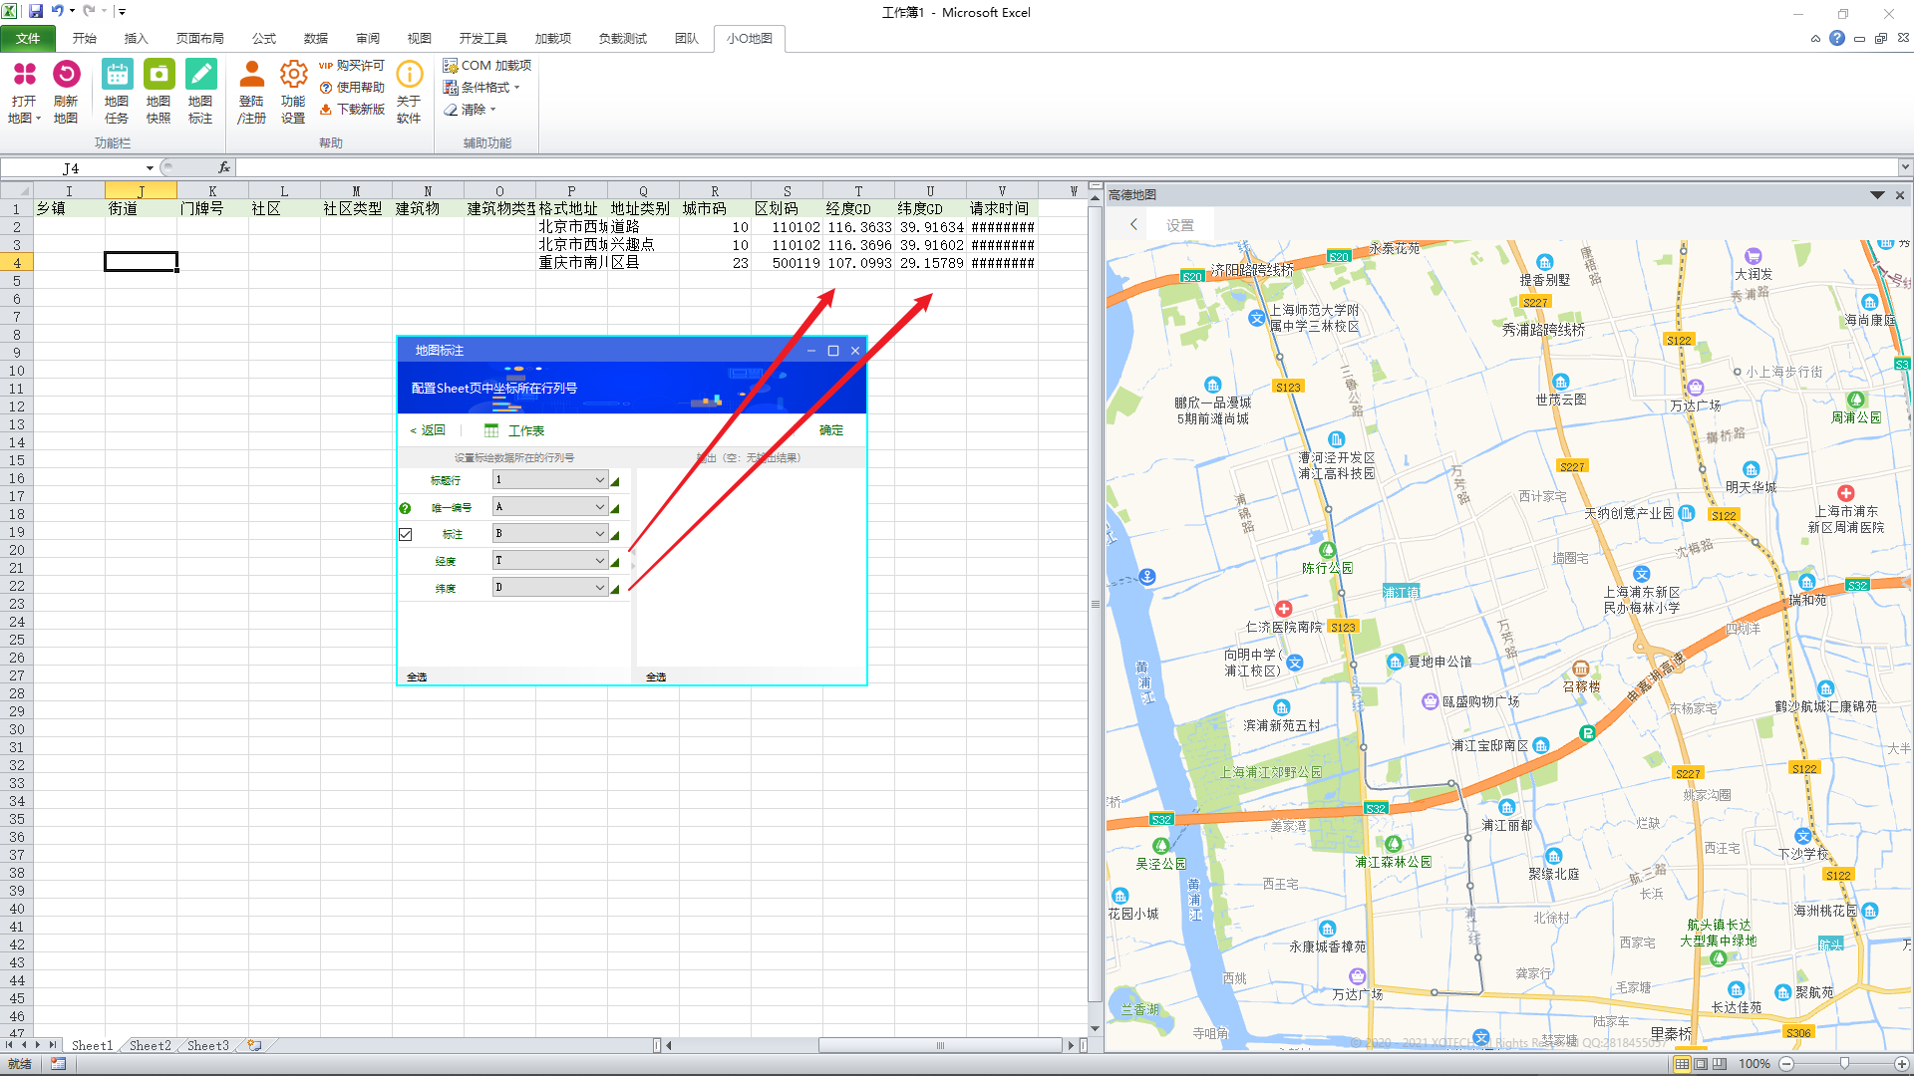
Task: Click the 打开地图 icon in ribbon
Action: tap(24, 75)
